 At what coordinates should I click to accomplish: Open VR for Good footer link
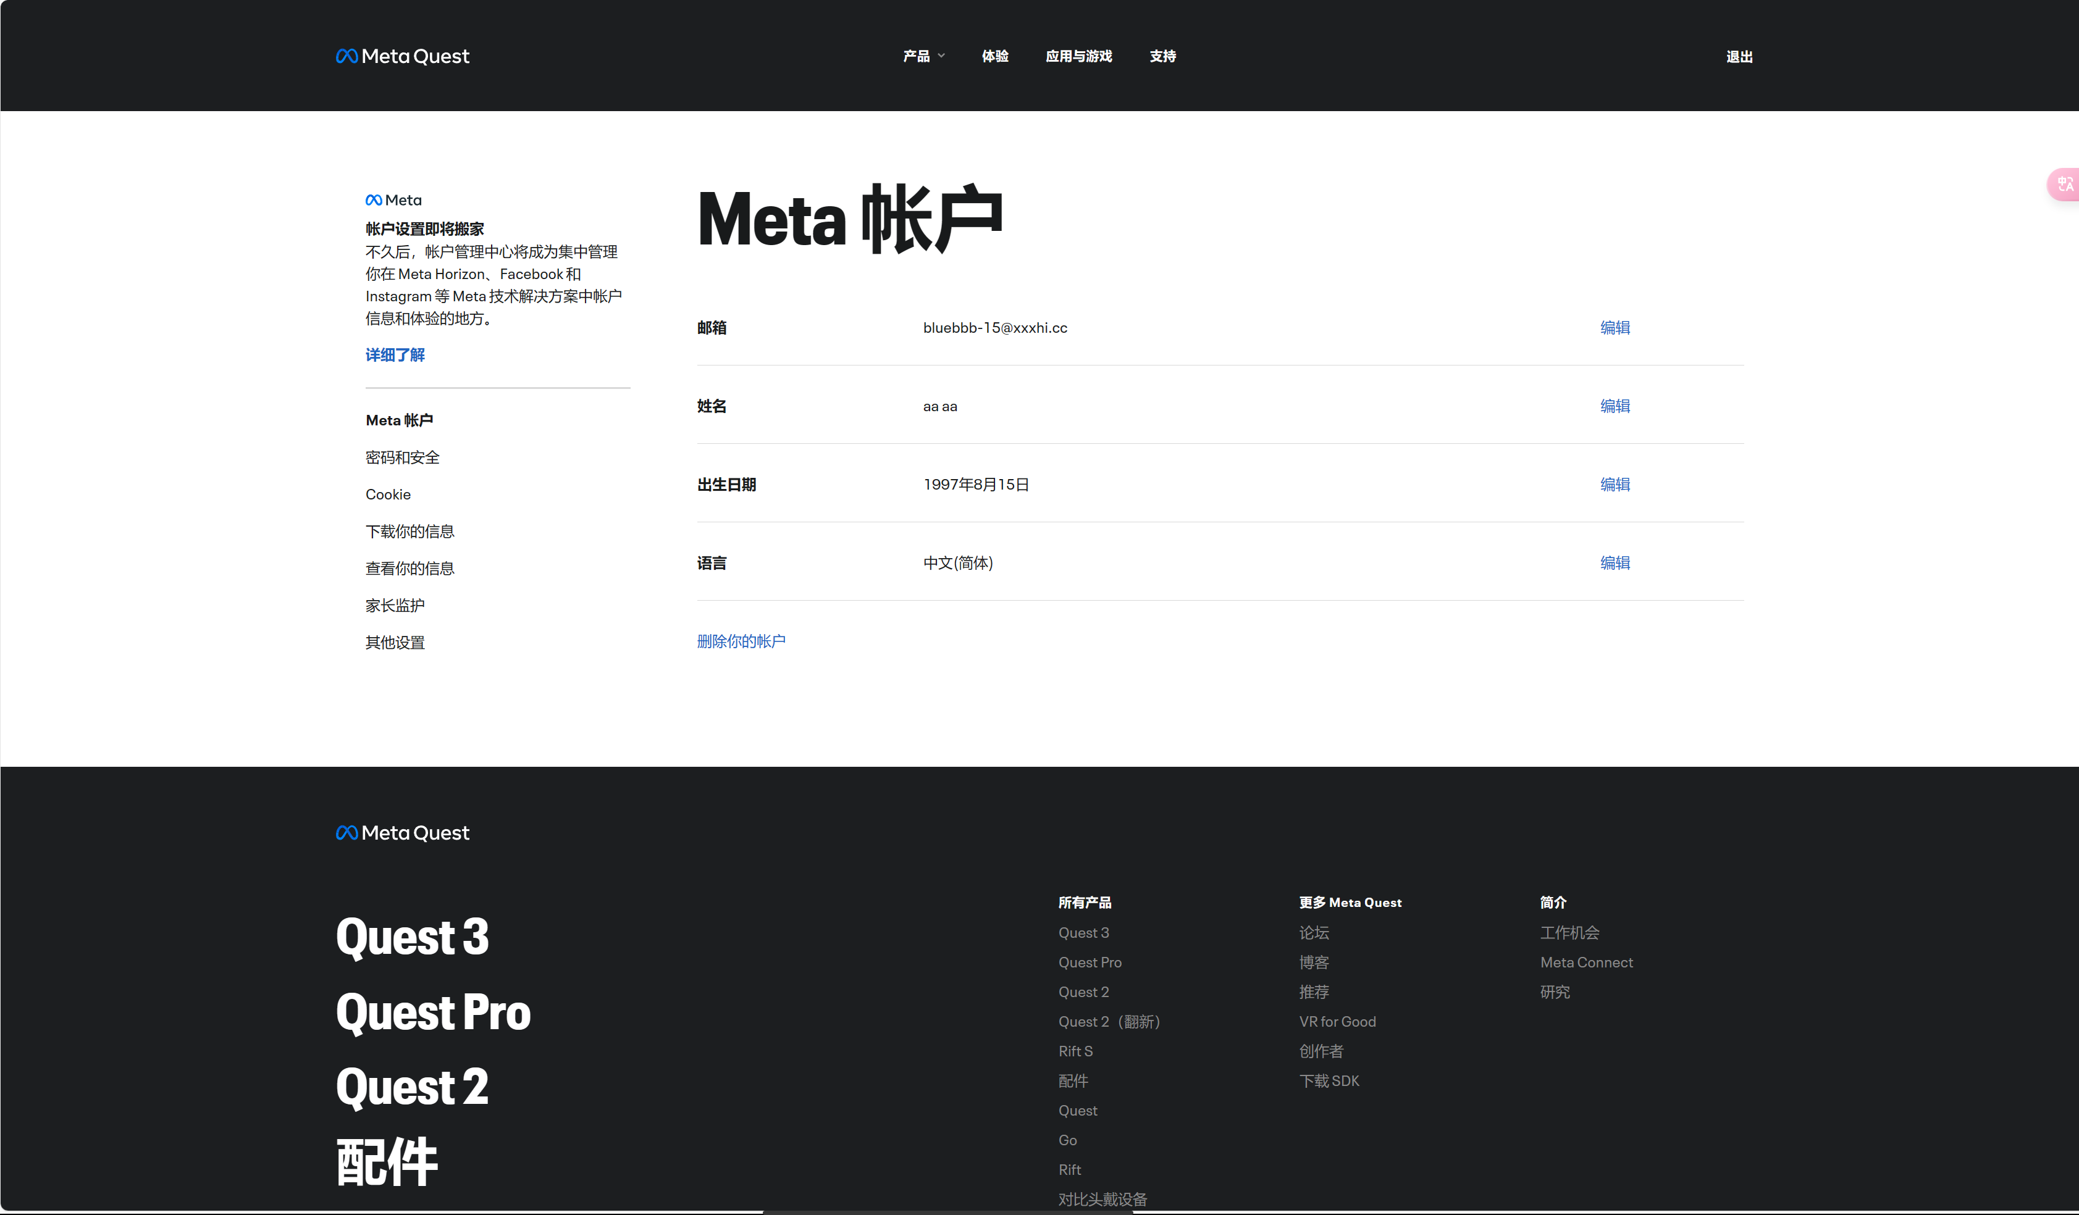pos(1337,1021)
